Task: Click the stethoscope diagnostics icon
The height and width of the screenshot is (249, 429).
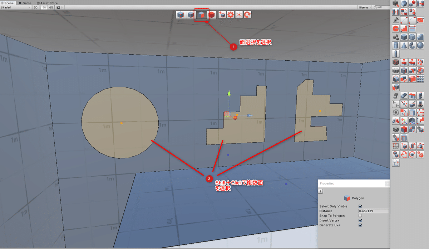Action: tap(395, 162)
